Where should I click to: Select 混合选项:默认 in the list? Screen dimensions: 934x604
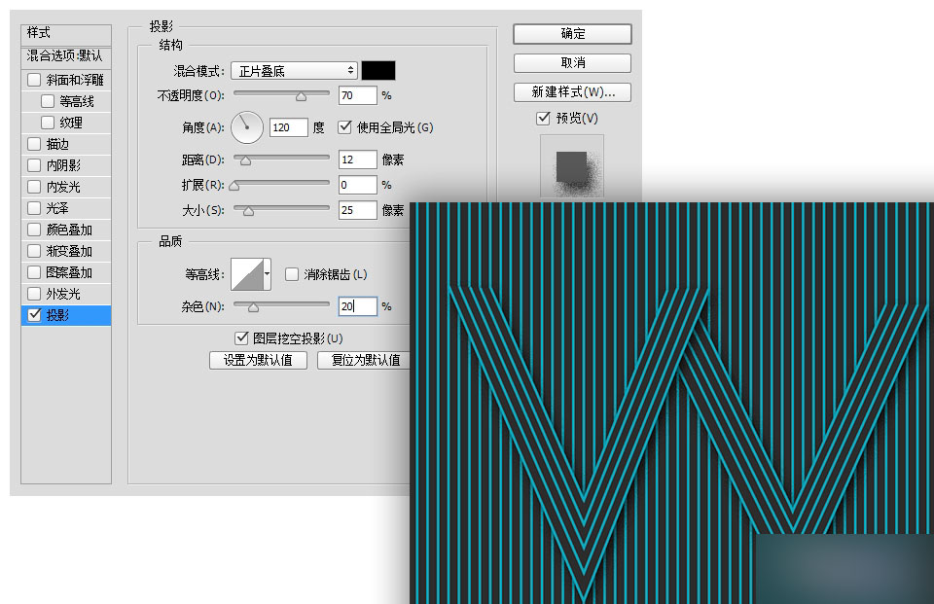click(x=65, y=56)
